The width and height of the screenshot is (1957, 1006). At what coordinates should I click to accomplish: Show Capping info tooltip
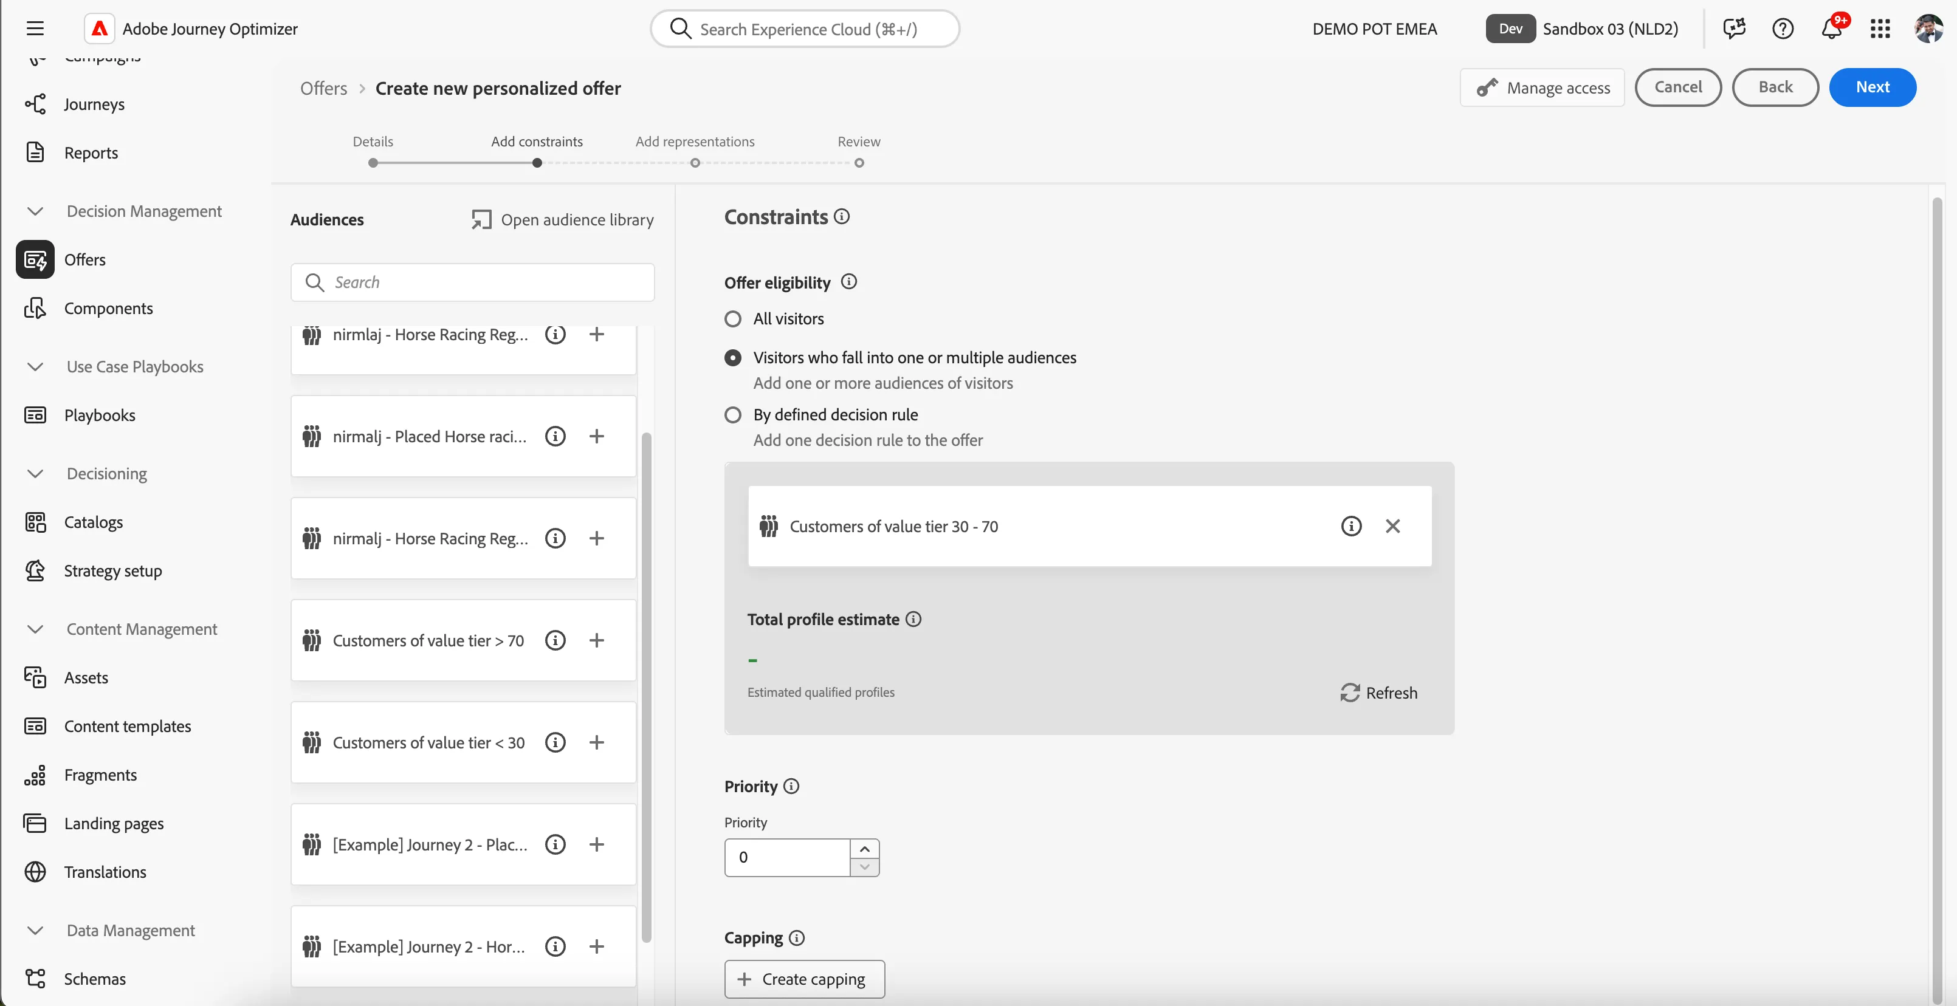tap(796, 938)
